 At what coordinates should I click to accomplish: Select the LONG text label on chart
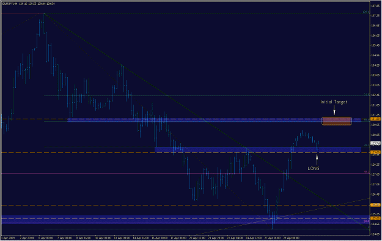tap(314, 168)
